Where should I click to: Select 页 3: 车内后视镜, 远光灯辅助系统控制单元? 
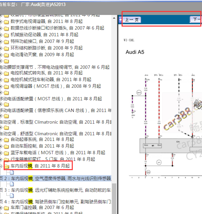[x=56, y=190]
